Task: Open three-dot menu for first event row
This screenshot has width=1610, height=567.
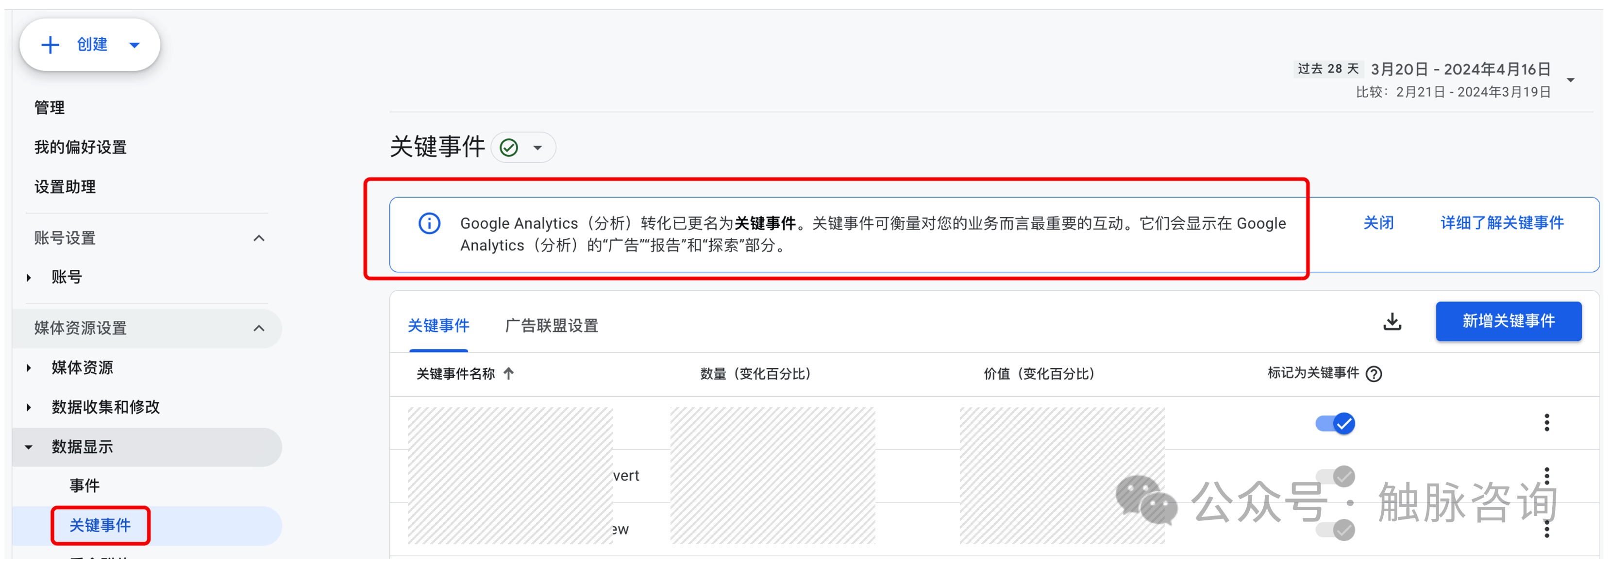Action: click(x=1546, y=423)
